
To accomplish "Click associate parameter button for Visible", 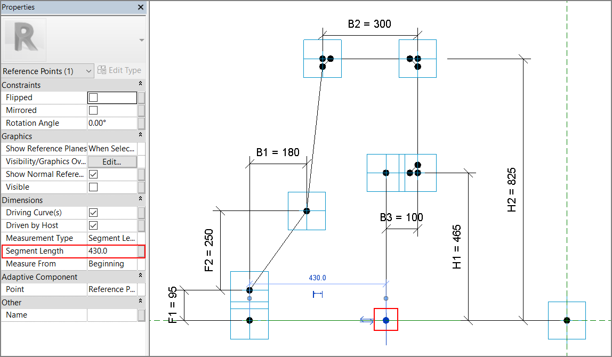I will [142, 187].
